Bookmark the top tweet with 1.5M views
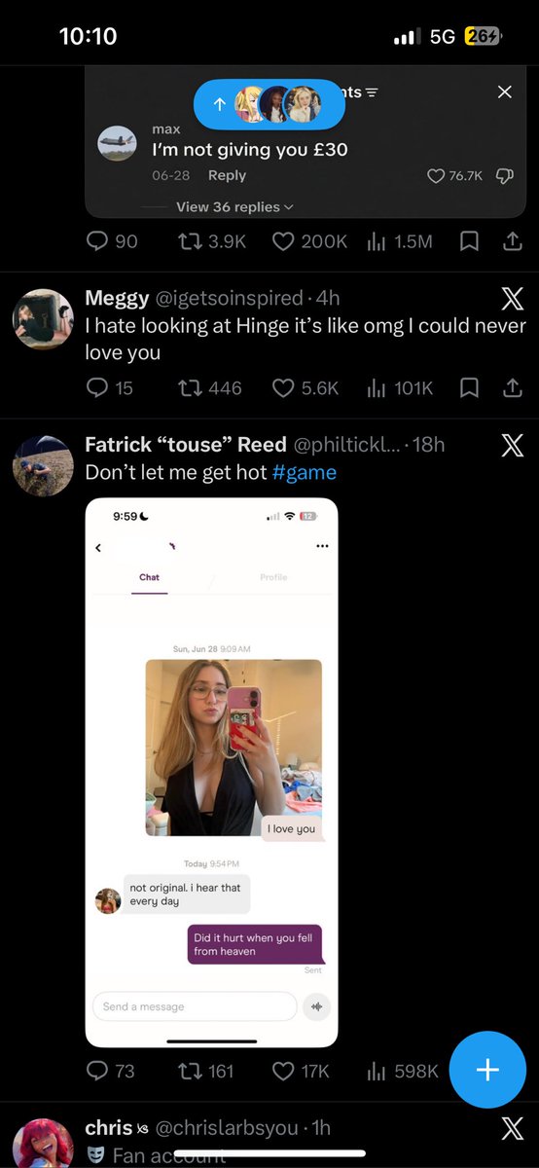This screenshot has height=1168, width=539. 469,241
